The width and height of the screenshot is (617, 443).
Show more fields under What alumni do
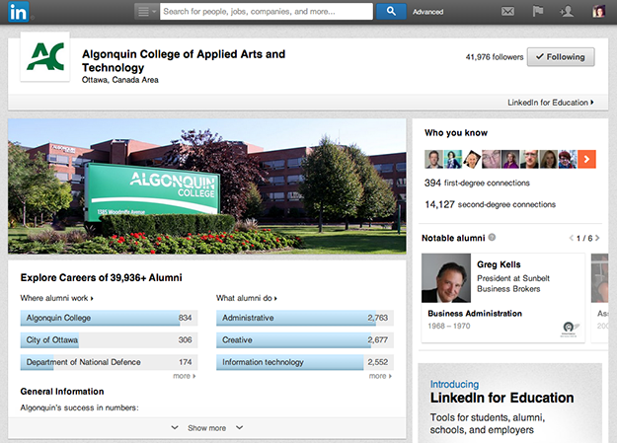pyautogui.click(x=380, y=376)
